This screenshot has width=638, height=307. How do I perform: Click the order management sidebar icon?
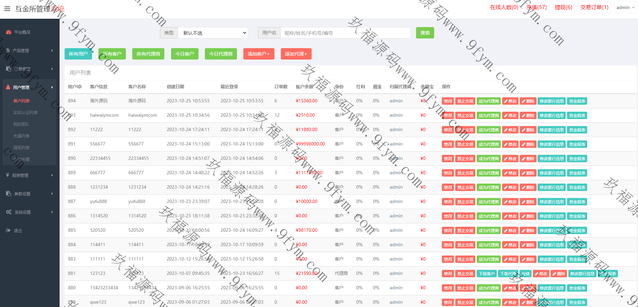(x=9, y=69)
